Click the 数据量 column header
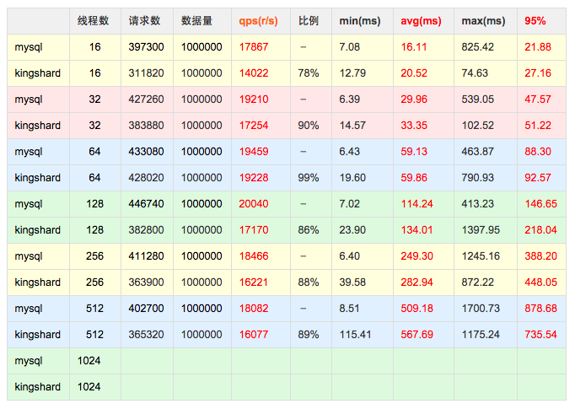This screenshot has height=409, width=575. (x=197, y=20)
